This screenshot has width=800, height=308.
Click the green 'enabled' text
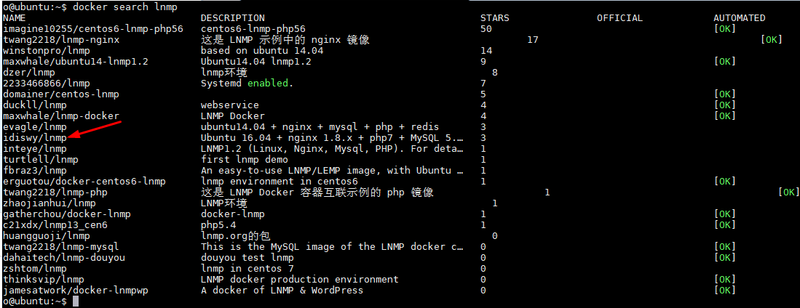pos(268,83)
